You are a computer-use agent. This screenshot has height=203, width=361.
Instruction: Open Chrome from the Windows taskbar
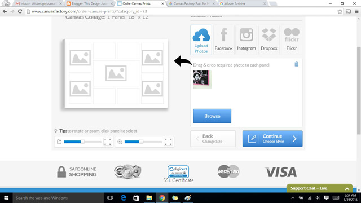tap(162, 198)
